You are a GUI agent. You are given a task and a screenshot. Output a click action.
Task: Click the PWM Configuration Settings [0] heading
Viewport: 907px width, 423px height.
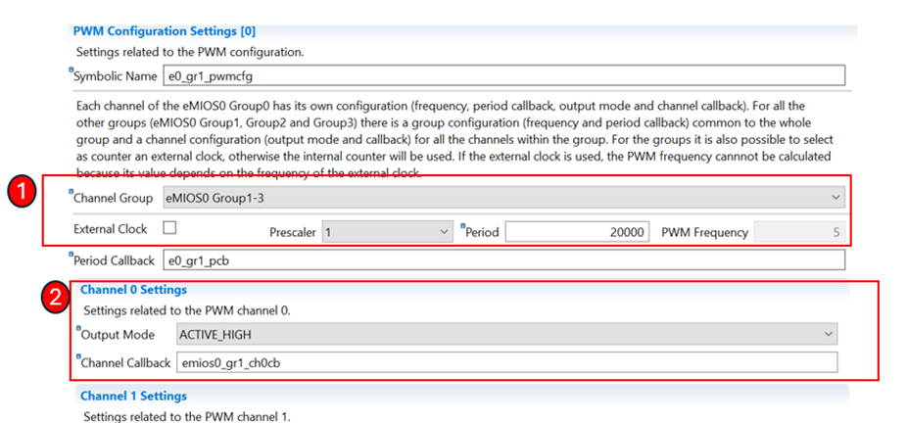(x=165, y=30)
